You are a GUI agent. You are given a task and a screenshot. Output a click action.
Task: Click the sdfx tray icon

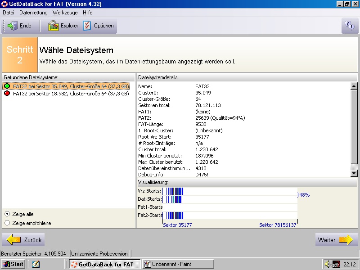[x=336, y=264]
